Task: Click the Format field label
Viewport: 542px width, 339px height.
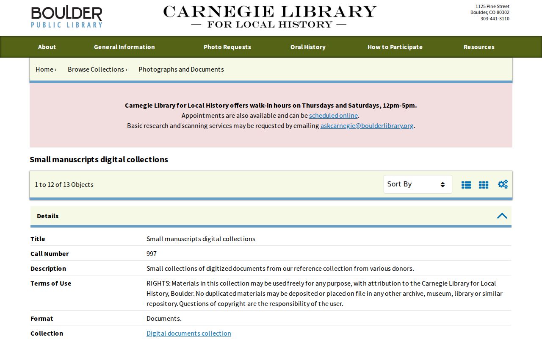Action: [x=42, y=319]
